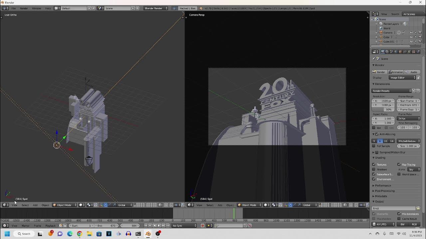The image size is (426, 239).
Task: Open the File menu
Action: tap(14, 8)
